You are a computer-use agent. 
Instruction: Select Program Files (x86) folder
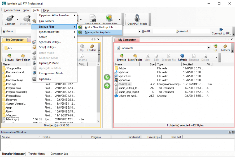click(x=16, y=92)
